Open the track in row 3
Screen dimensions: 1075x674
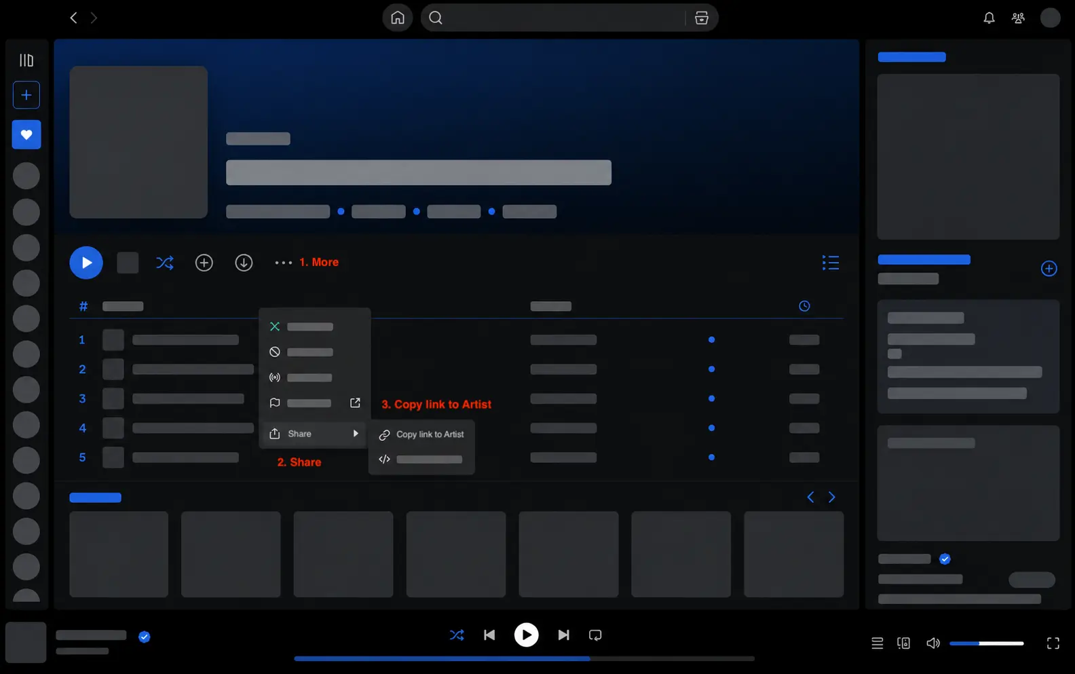(188, 398)
